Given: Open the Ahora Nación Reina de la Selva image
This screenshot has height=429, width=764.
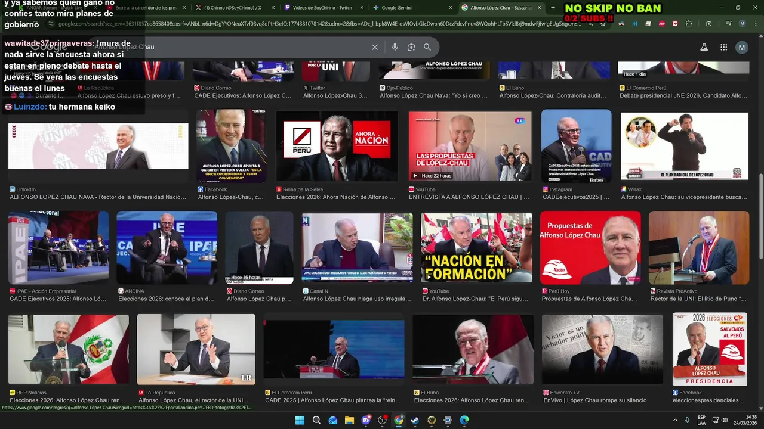Looking at the screenshot, I should click(337, 146).
